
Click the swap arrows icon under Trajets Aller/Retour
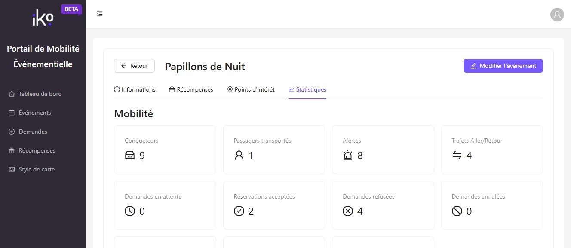pyautogui.click(x=457, y=156)
